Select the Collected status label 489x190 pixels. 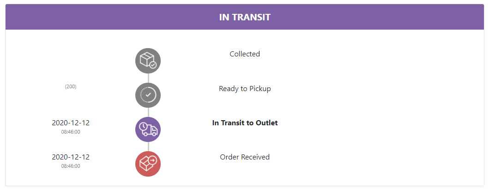click(x=245, y=54)
